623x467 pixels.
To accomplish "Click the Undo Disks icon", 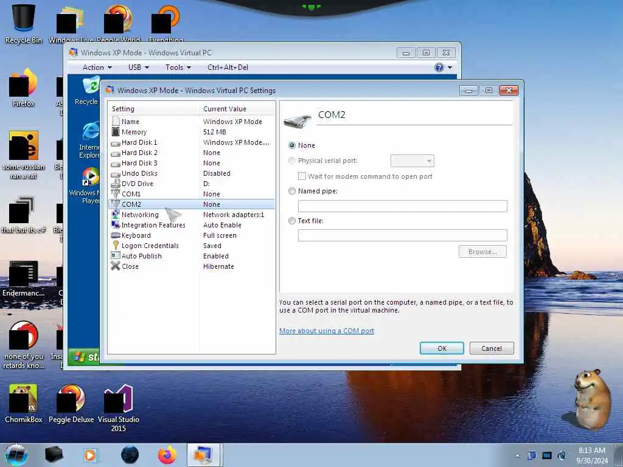I will point(116,173).
